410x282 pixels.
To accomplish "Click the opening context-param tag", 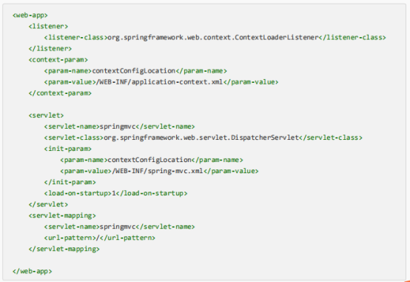I will pos(58,60).
